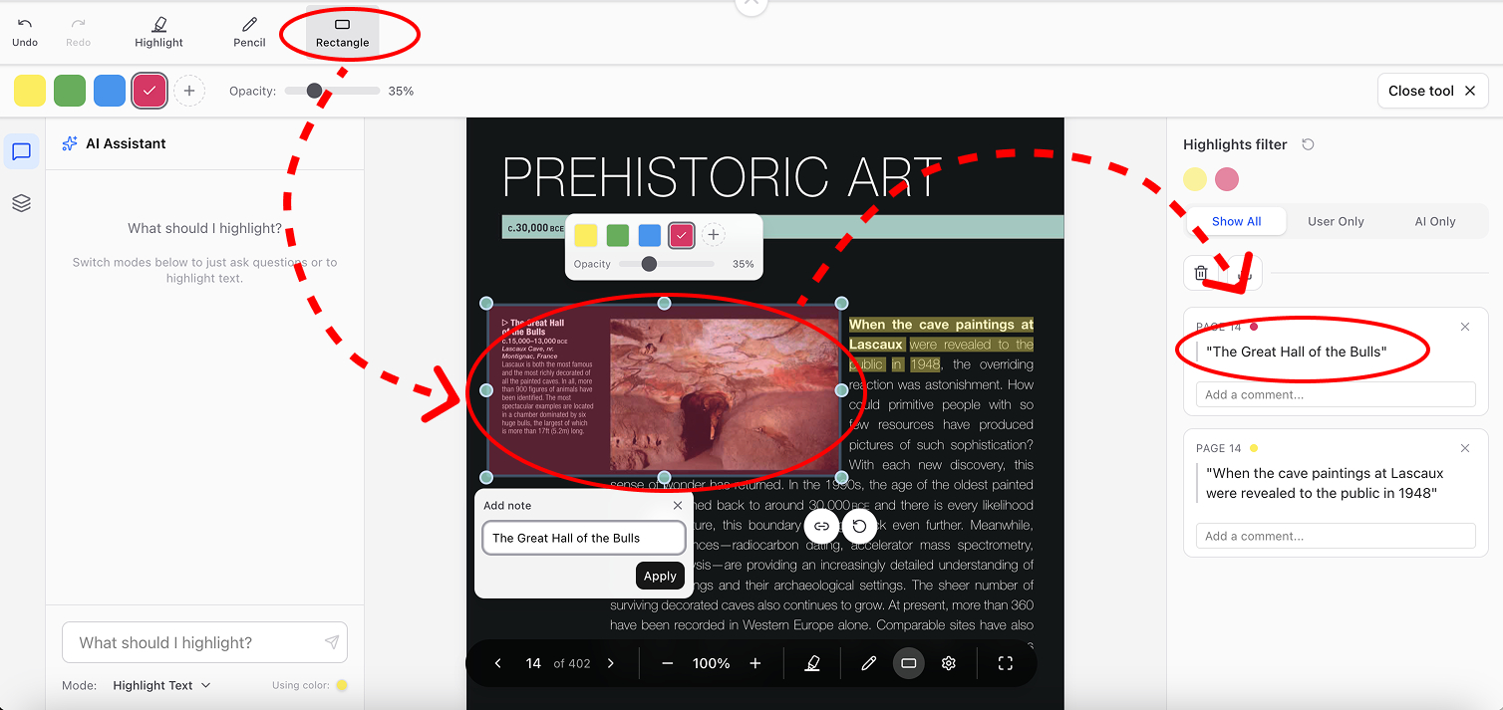
Task: Enter fullscreen view from bottom toolbar
Action: 1006,663
